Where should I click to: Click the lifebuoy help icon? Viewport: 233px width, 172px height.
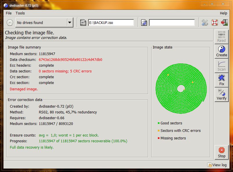(214, 23)
